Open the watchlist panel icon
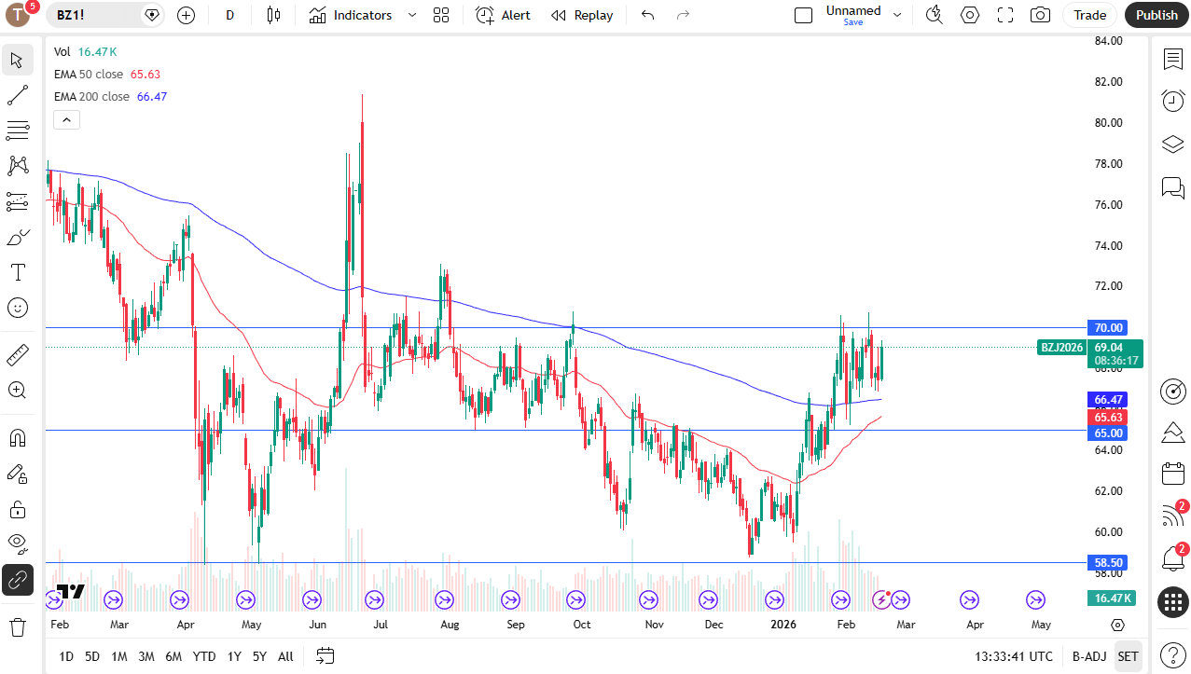Viewport: 1191px width, 674px height. (1172, 60)
